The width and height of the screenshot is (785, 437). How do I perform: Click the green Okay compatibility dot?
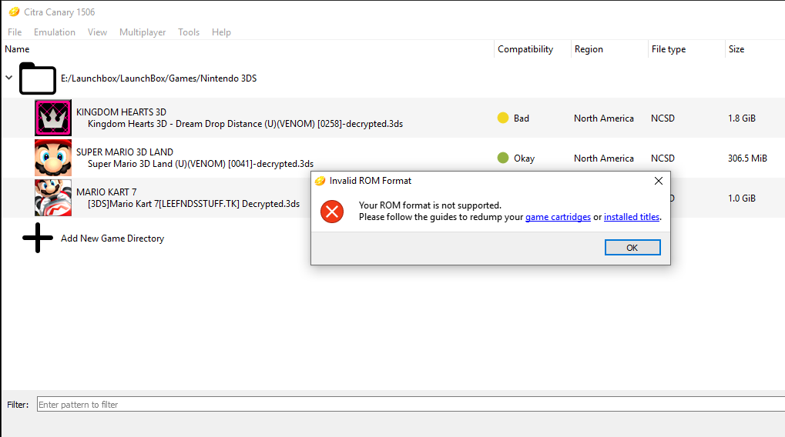503,158
